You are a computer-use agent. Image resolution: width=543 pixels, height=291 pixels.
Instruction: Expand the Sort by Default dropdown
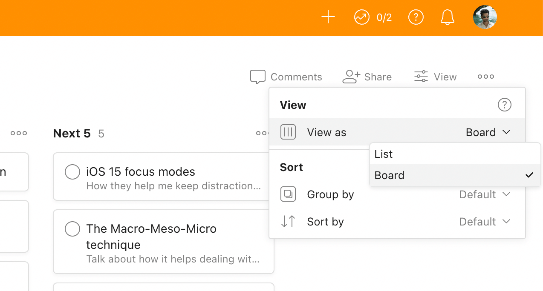(484, 222)
